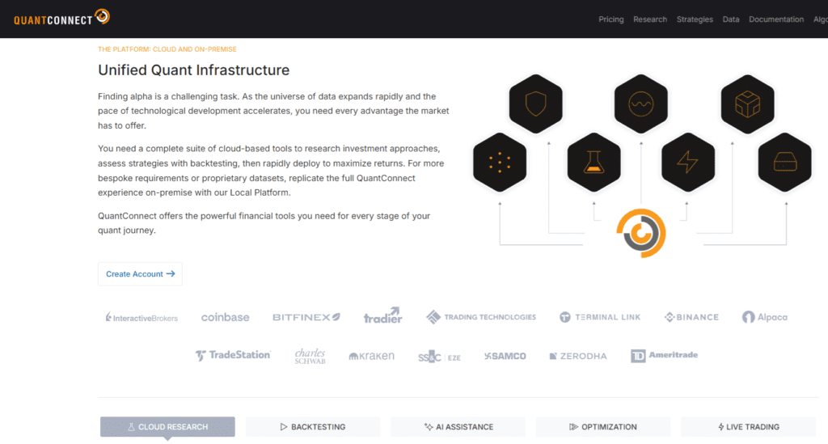Switch to the Live Trading tab
Viewport: 828px width, 444px height.
[748, 426]
